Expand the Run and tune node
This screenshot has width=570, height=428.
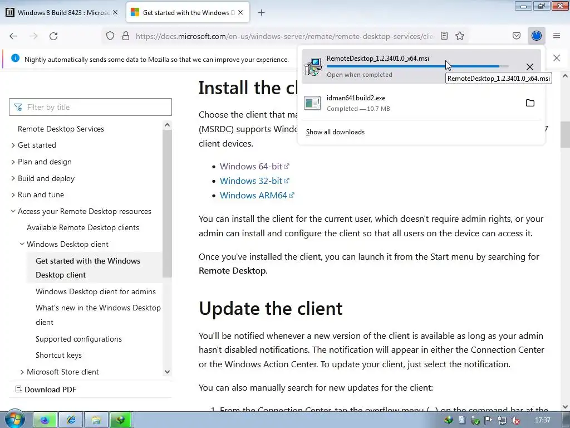(13, 194)
